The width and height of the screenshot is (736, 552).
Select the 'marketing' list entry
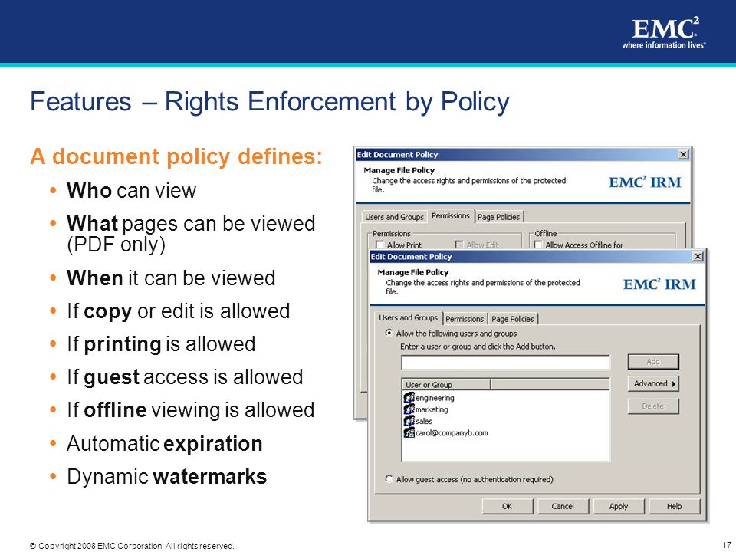tap(426, 409)
